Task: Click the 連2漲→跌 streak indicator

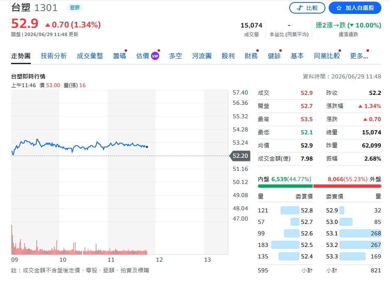Action: click(x=348, y=25)
